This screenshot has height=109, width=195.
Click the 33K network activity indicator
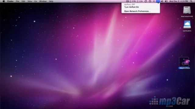point(140,1)
